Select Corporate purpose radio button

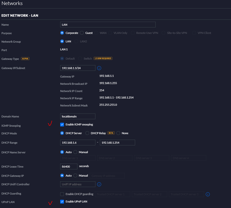pos(62,33)
